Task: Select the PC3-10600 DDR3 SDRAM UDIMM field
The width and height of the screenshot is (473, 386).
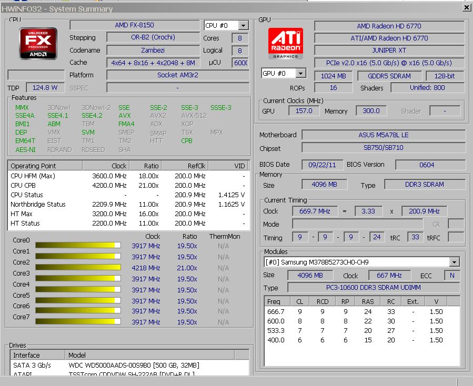Action: [374, 287]
